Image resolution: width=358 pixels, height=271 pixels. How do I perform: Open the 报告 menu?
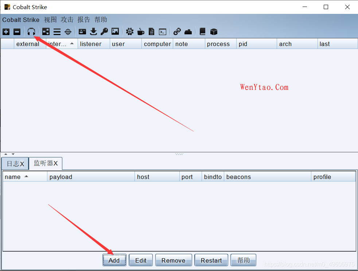click(x=84, y=20)
